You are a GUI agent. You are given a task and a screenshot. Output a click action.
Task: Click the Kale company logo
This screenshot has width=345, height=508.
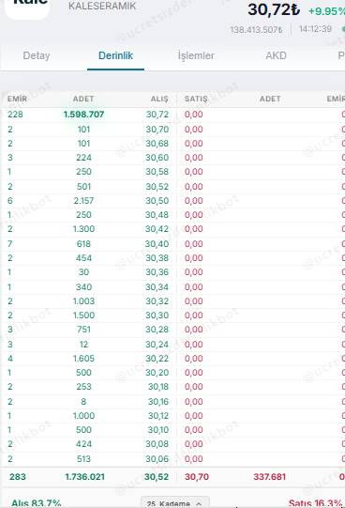point(27,8)
